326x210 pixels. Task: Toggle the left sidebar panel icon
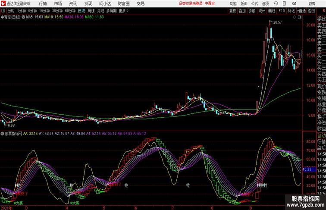click(3, 11)
